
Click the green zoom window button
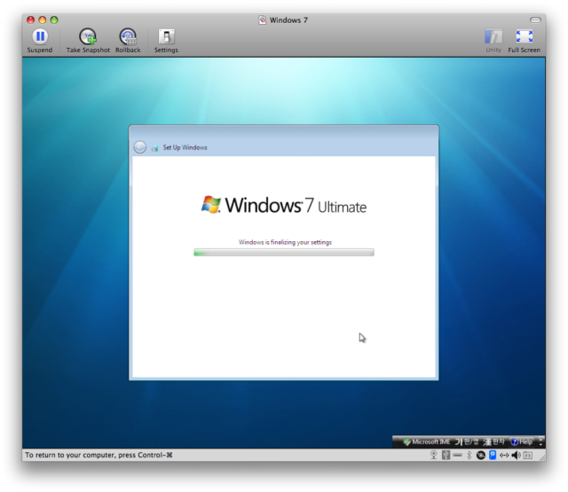point(54,20)
